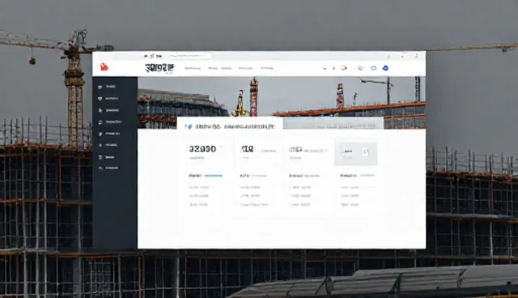The width and height of the screenshot is (518, 298).
Task: Click the bold black site title in header
Action: tap(159, 68)
